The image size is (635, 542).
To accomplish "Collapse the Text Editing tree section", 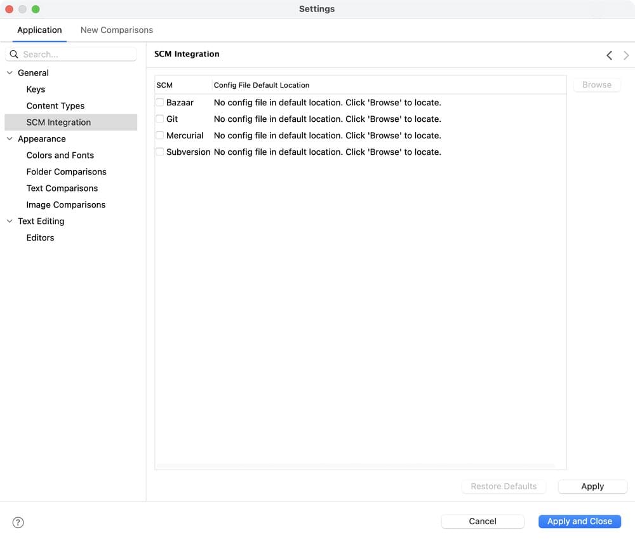I will 10,221.
